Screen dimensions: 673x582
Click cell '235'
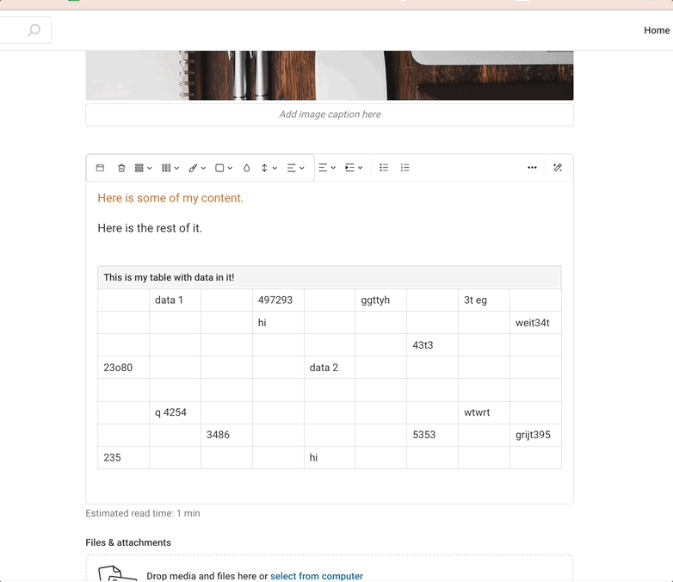click(123, 457)
